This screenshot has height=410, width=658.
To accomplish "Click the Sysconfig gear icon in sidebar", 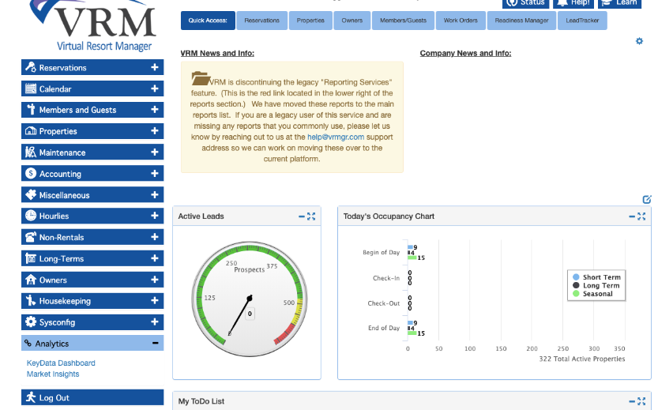I will tap(30, 322).
